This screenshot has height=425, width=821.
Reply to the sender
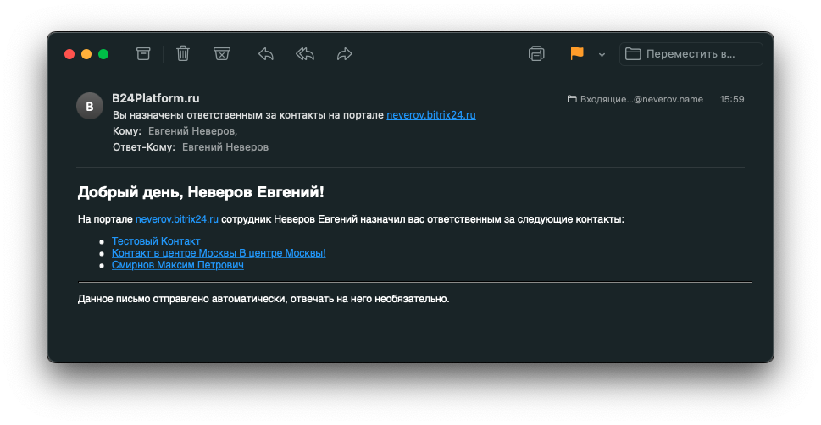pyautogui.click(x=266, y=54)
